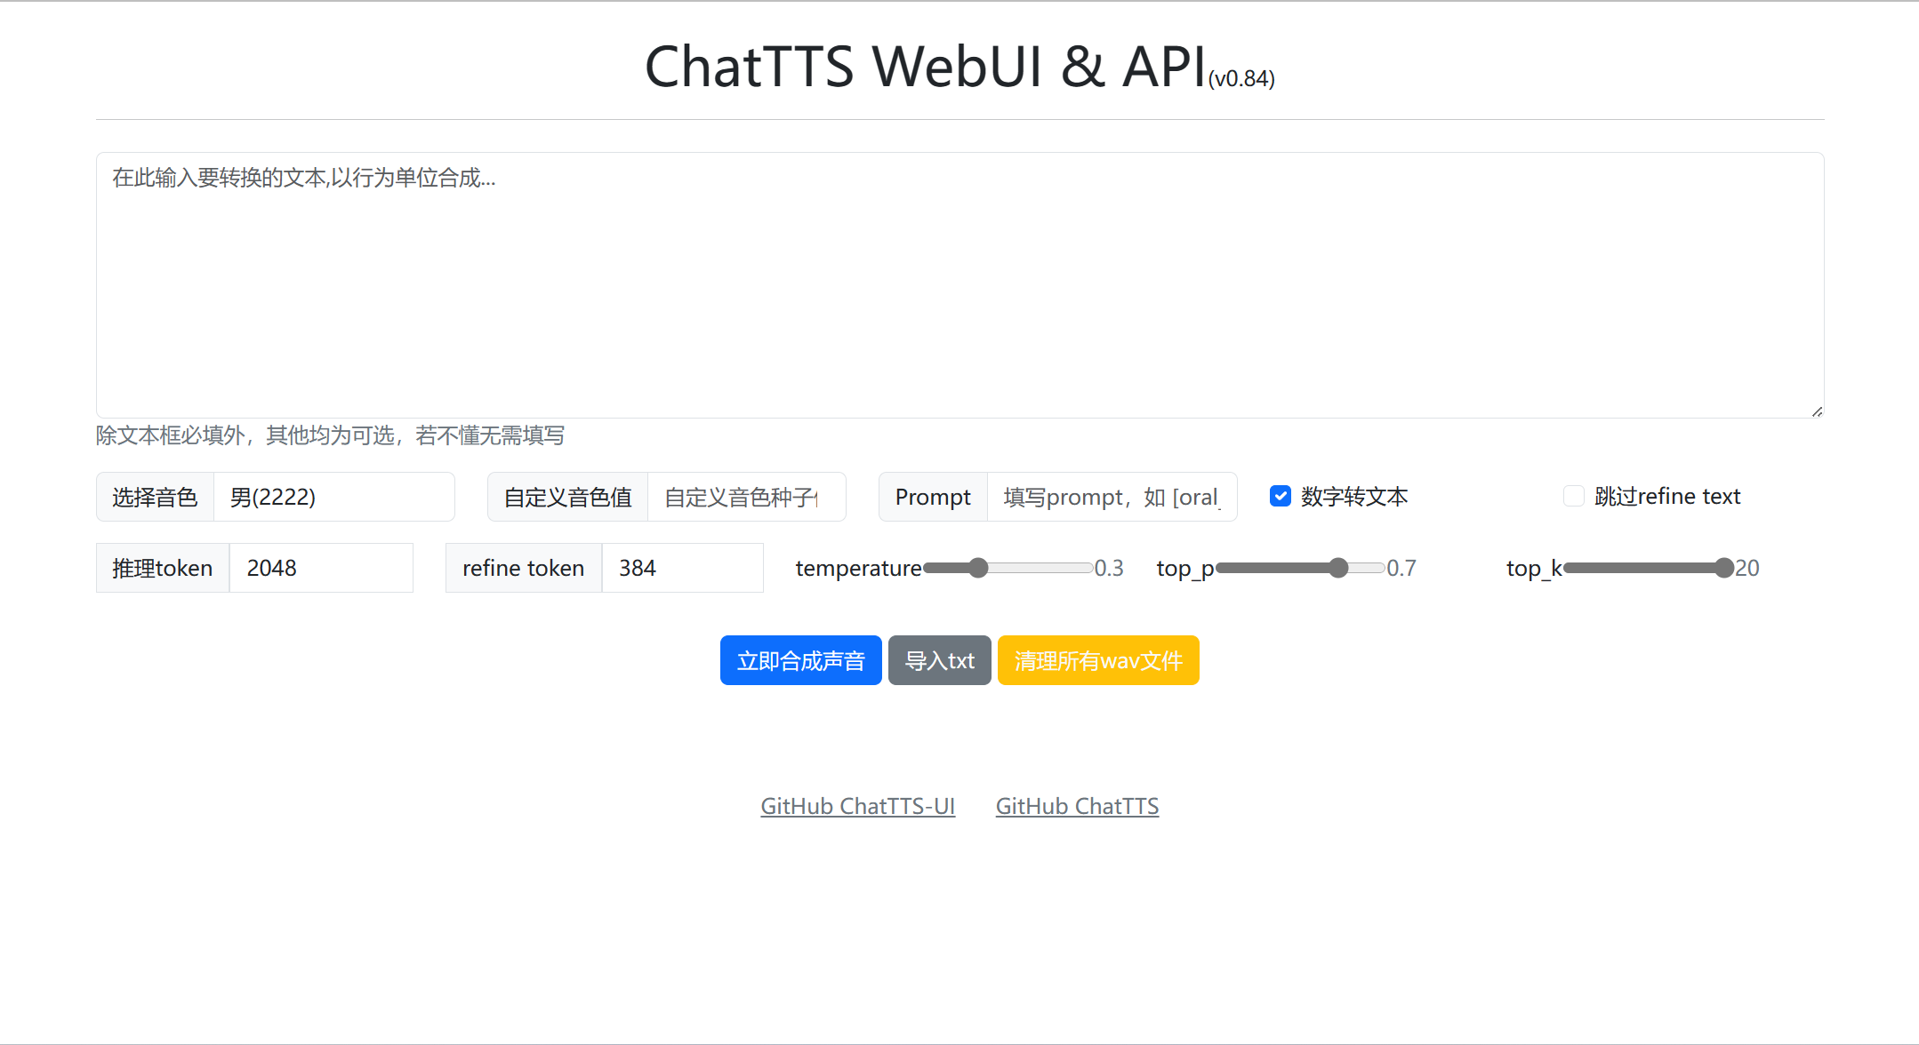Open the GitHub ChatTTS-UI link
1919x1045 pixels.
(x=858, y=806)
